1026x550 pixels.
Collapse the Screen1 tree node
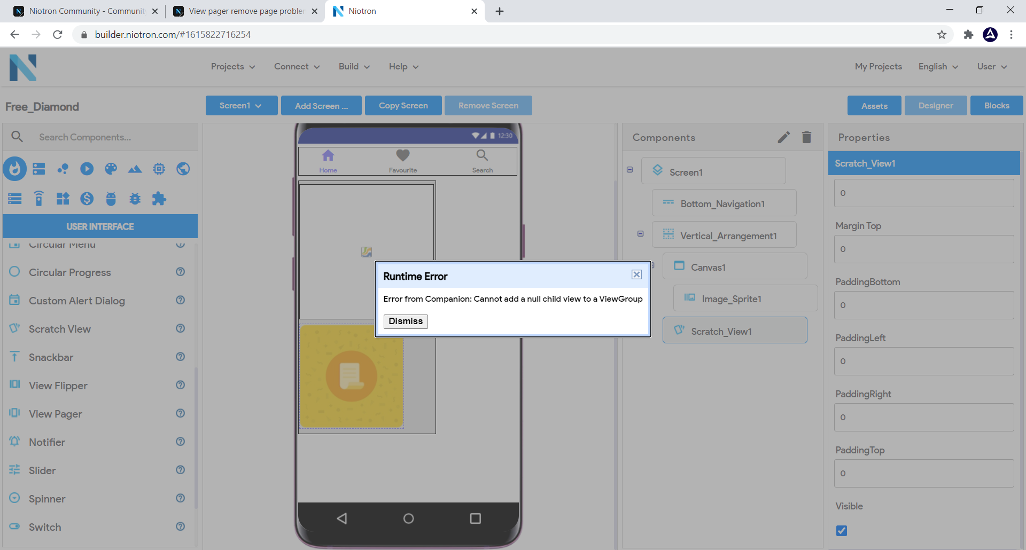[630, 170]
